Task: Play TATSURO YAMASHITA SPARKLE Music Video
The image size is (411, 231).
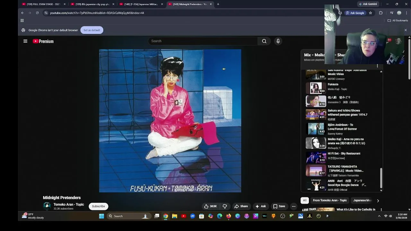Action: [x=342, y=171]
